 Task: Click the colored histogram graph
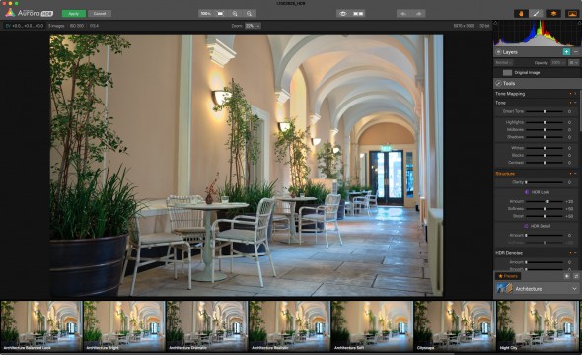(538, 34)
